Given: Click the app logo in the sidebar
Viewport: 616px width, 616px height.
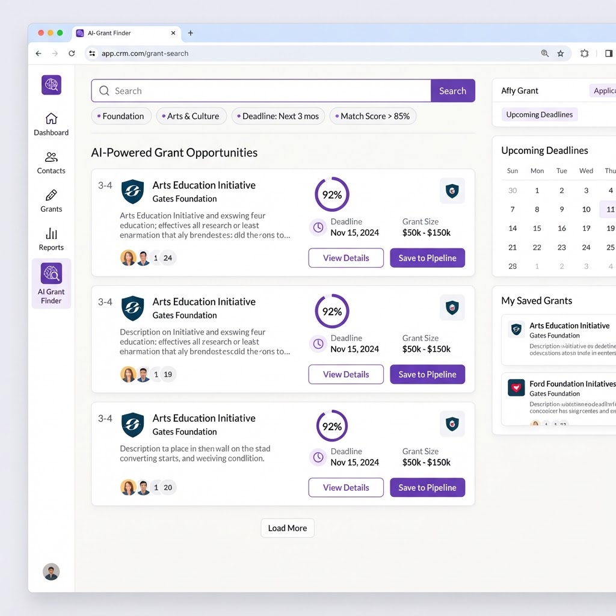Looking at the screenshot, I should point(52,85).
